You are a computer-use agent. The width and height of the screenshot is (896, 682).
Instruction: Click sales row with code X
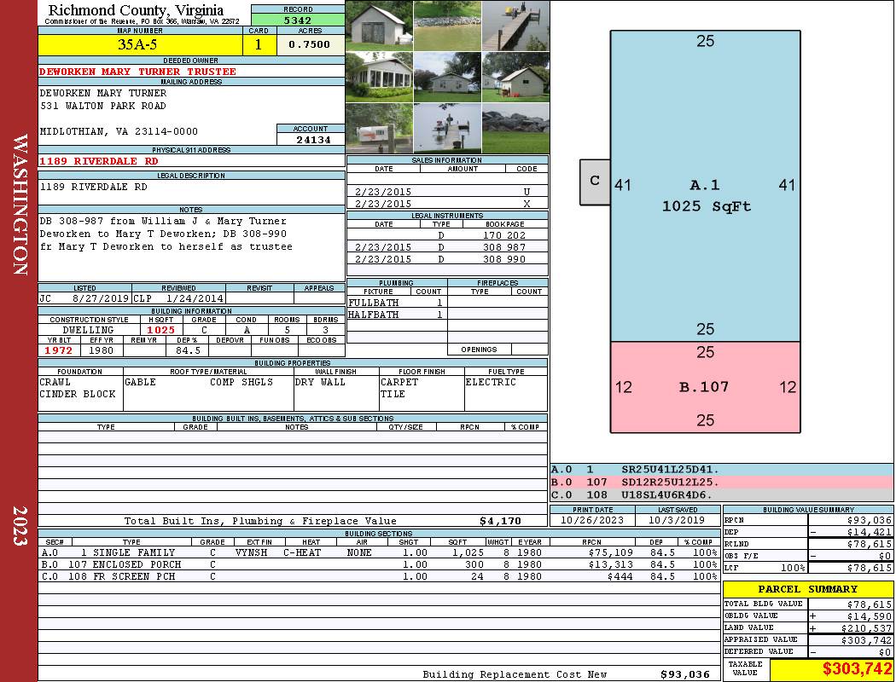pos(447,204)
